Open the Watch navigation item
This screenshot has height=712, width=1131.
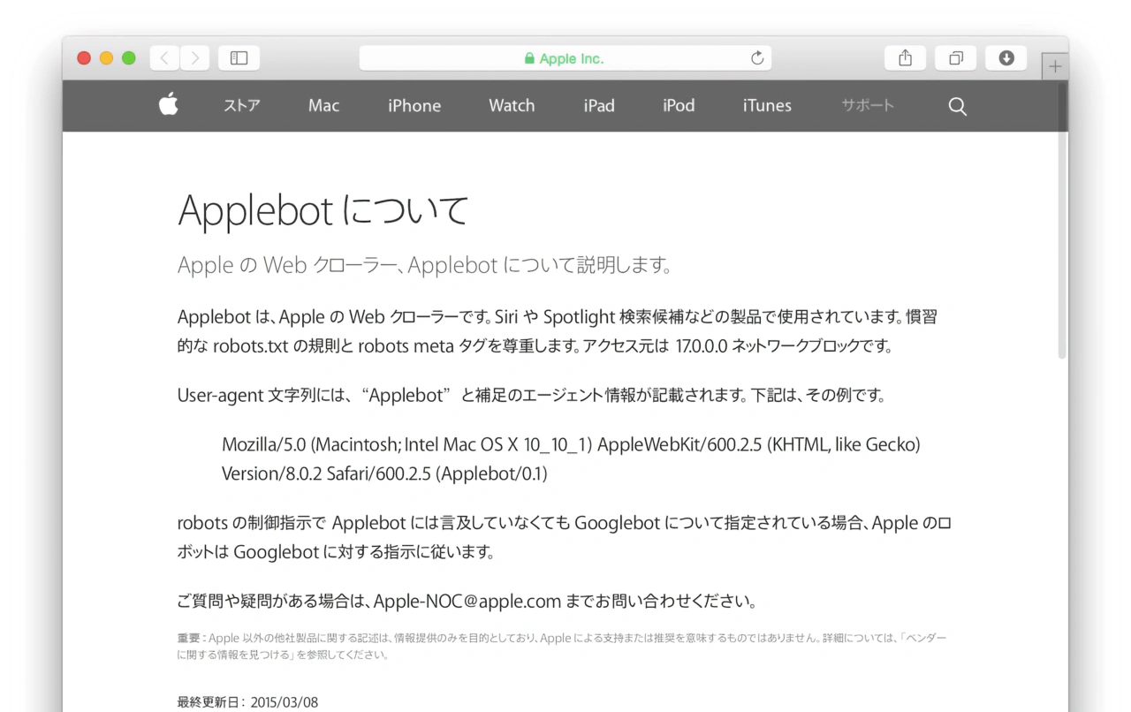tap(512, 106)
